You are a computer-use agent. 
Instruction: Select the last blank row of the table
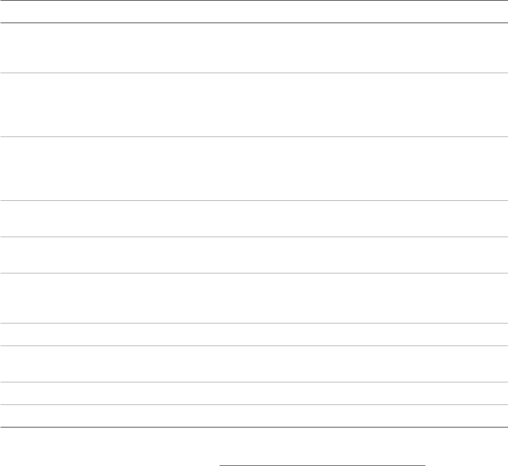tap(254, 416)
